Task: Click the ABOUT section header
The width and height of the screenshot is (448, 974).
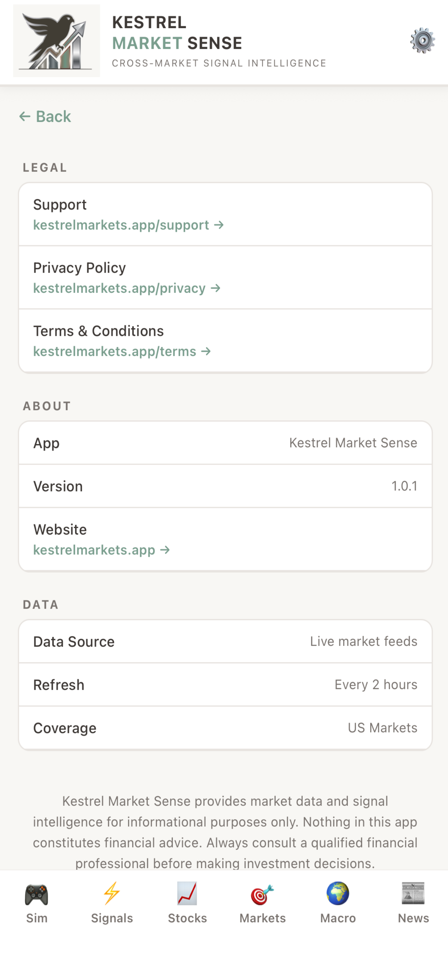Action: click(x=47, y=406)
